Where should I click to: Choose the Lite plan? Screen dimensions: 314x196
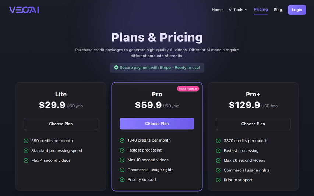click(x=61, y=124)
